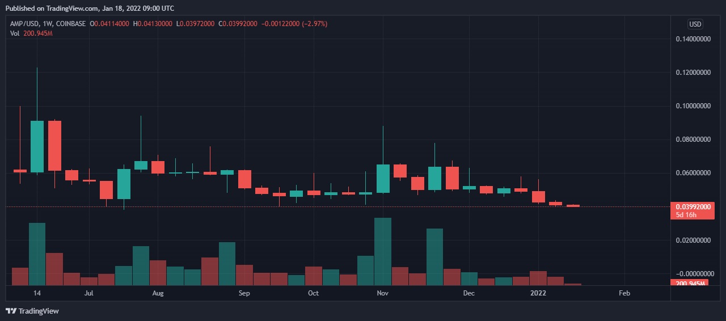Click the 0.14000000 price axis label
Screen dimensions: 726x321
point(693,39)
